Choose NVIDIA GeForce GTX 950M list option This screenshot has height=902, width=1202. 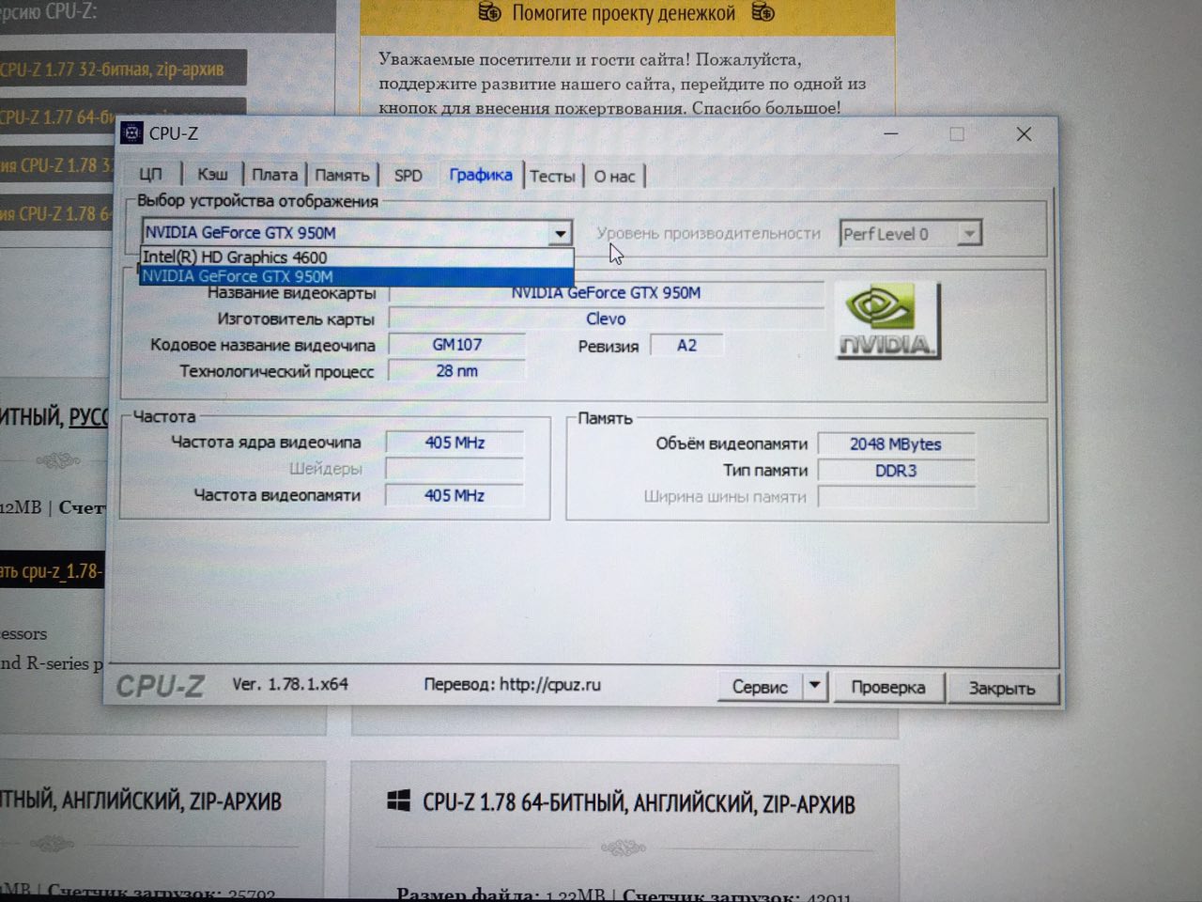pos(356,276)
